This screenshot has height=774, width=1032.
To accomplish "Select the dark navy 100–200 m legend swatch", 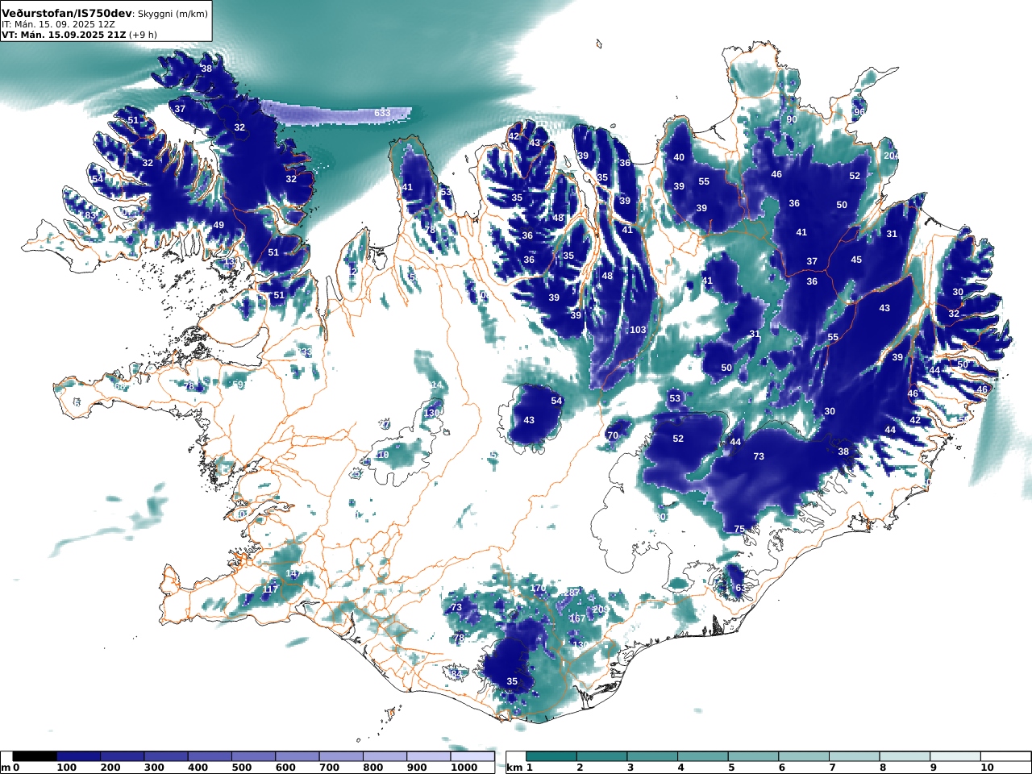I will tap(79, 756).
